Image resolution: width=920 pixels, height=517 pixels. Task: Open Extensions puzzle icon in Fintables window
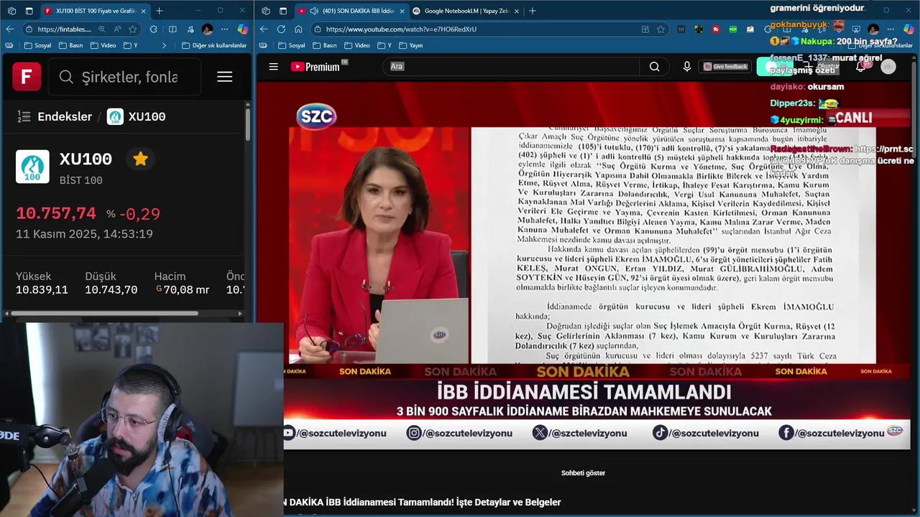(153, 29)
